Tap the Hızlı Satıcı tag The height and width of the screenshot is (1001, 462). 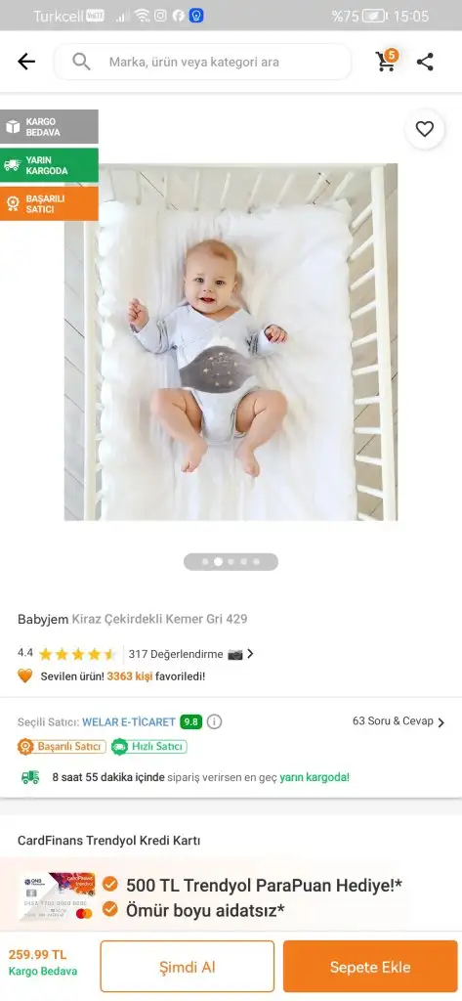tap(148, 746)
